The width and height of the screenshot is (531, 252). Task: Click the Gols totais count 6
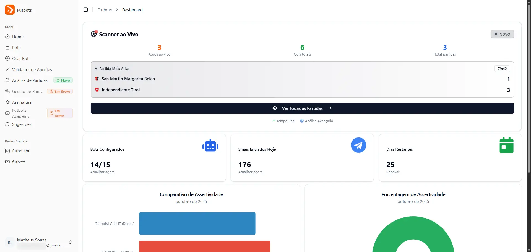[x=302, y=47]
